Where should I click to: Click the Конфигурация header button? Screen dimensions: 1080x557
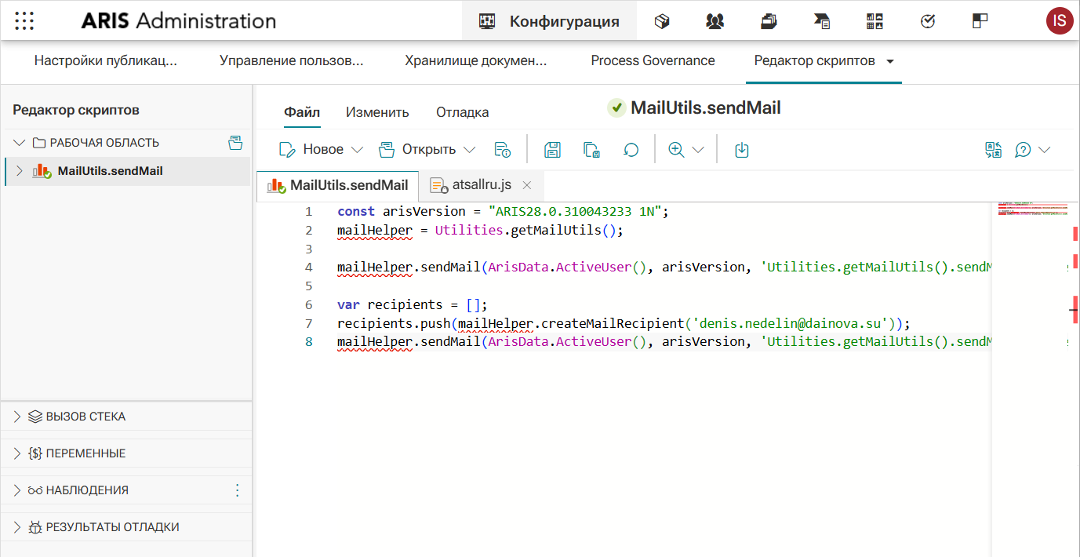pos(549,21)
